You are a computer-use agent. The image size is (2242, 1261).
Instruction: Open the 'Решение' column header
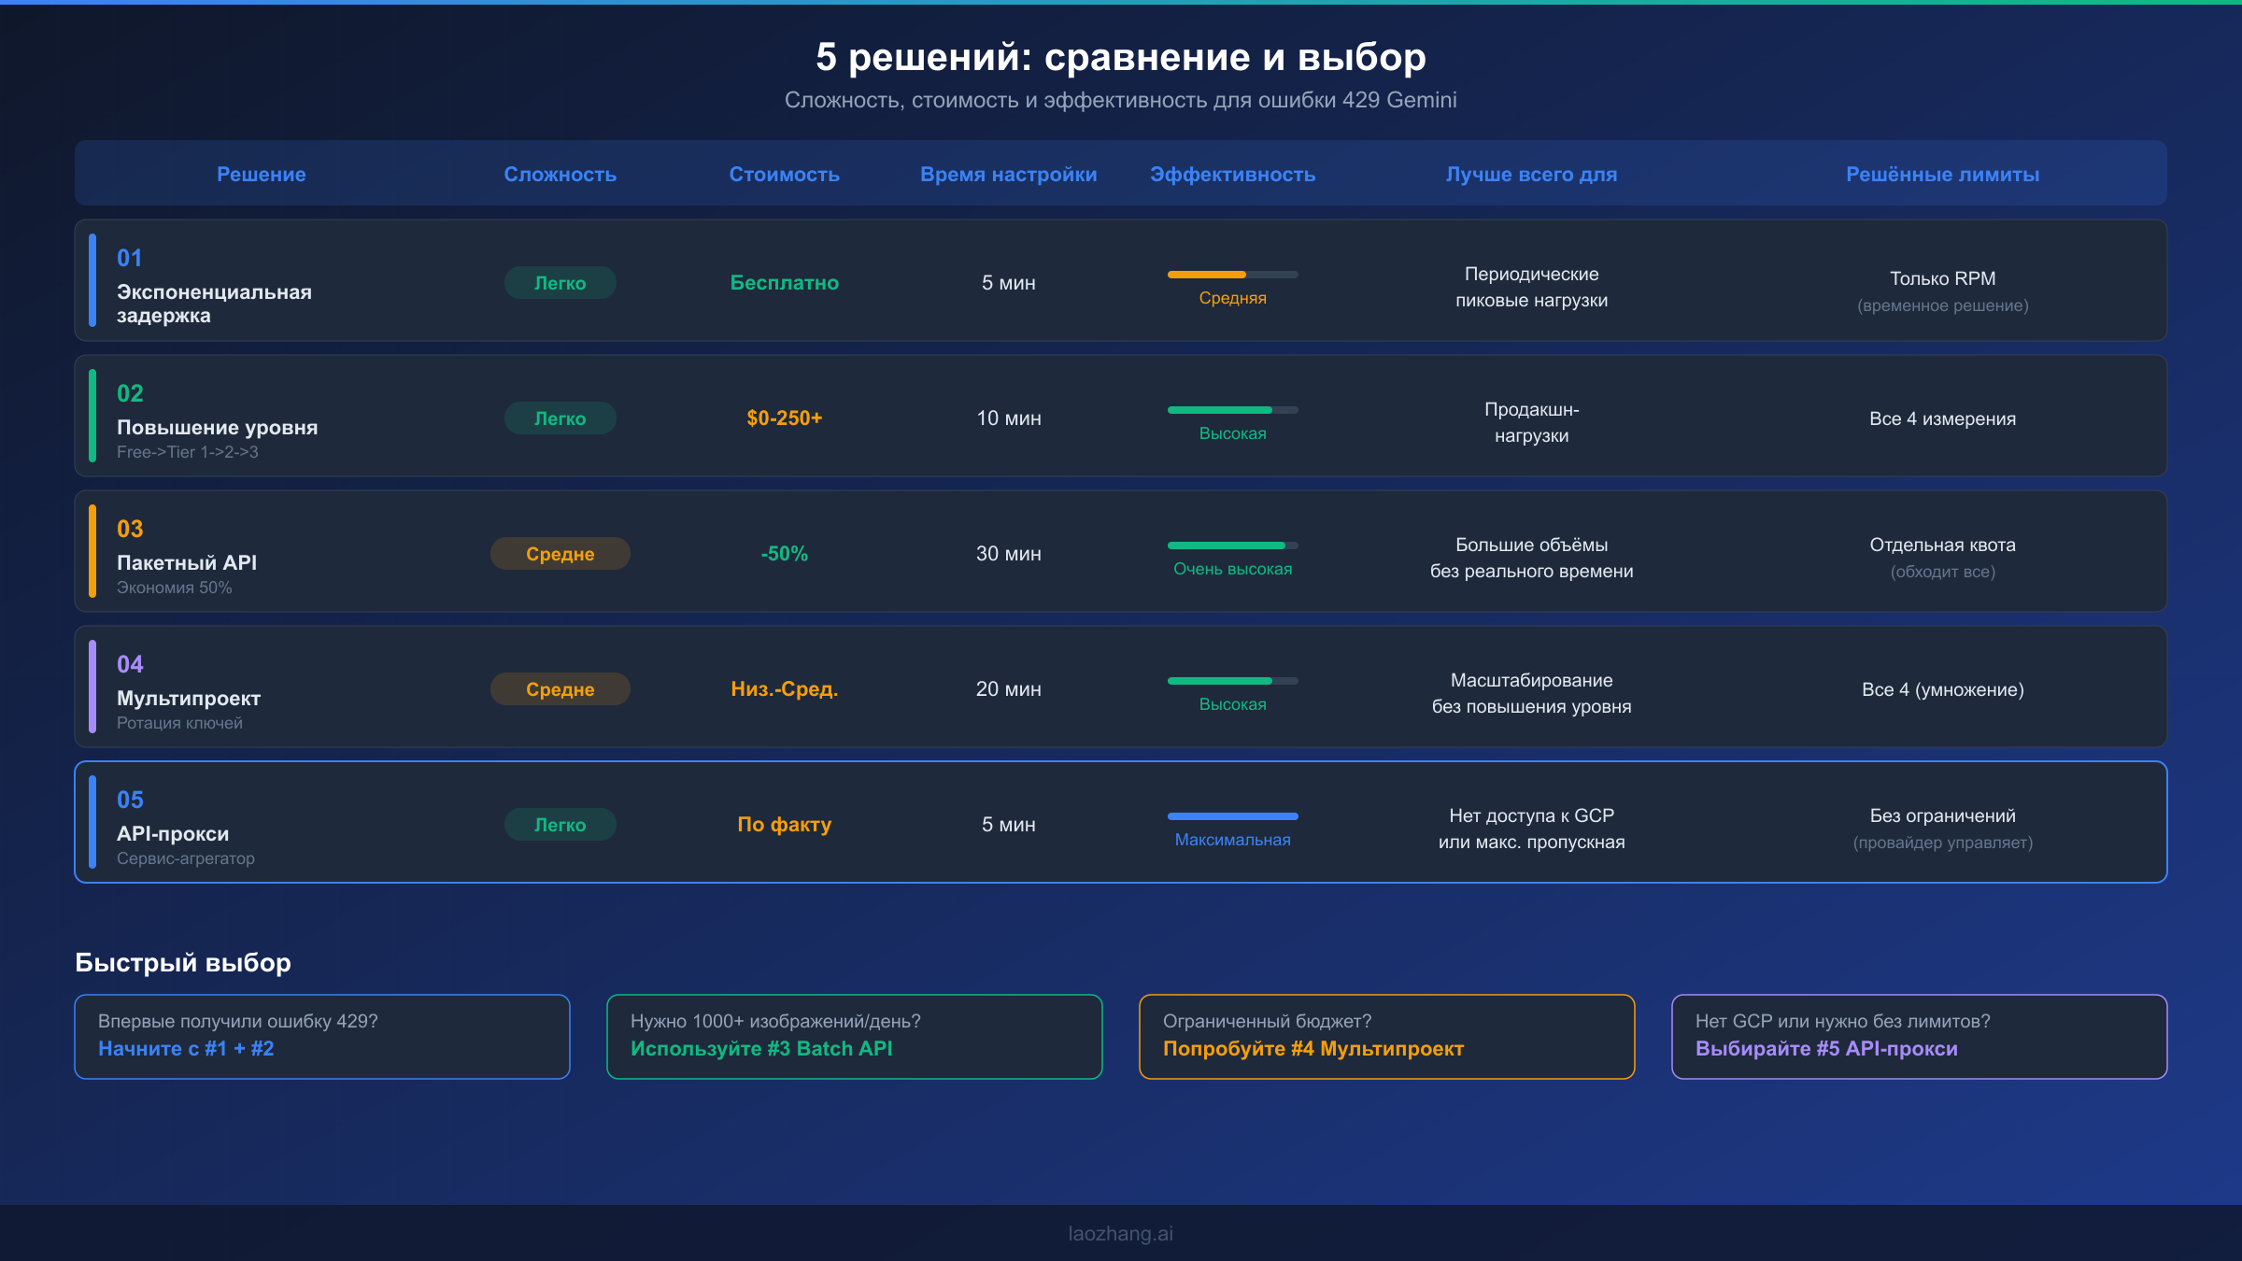pos(262,174)
